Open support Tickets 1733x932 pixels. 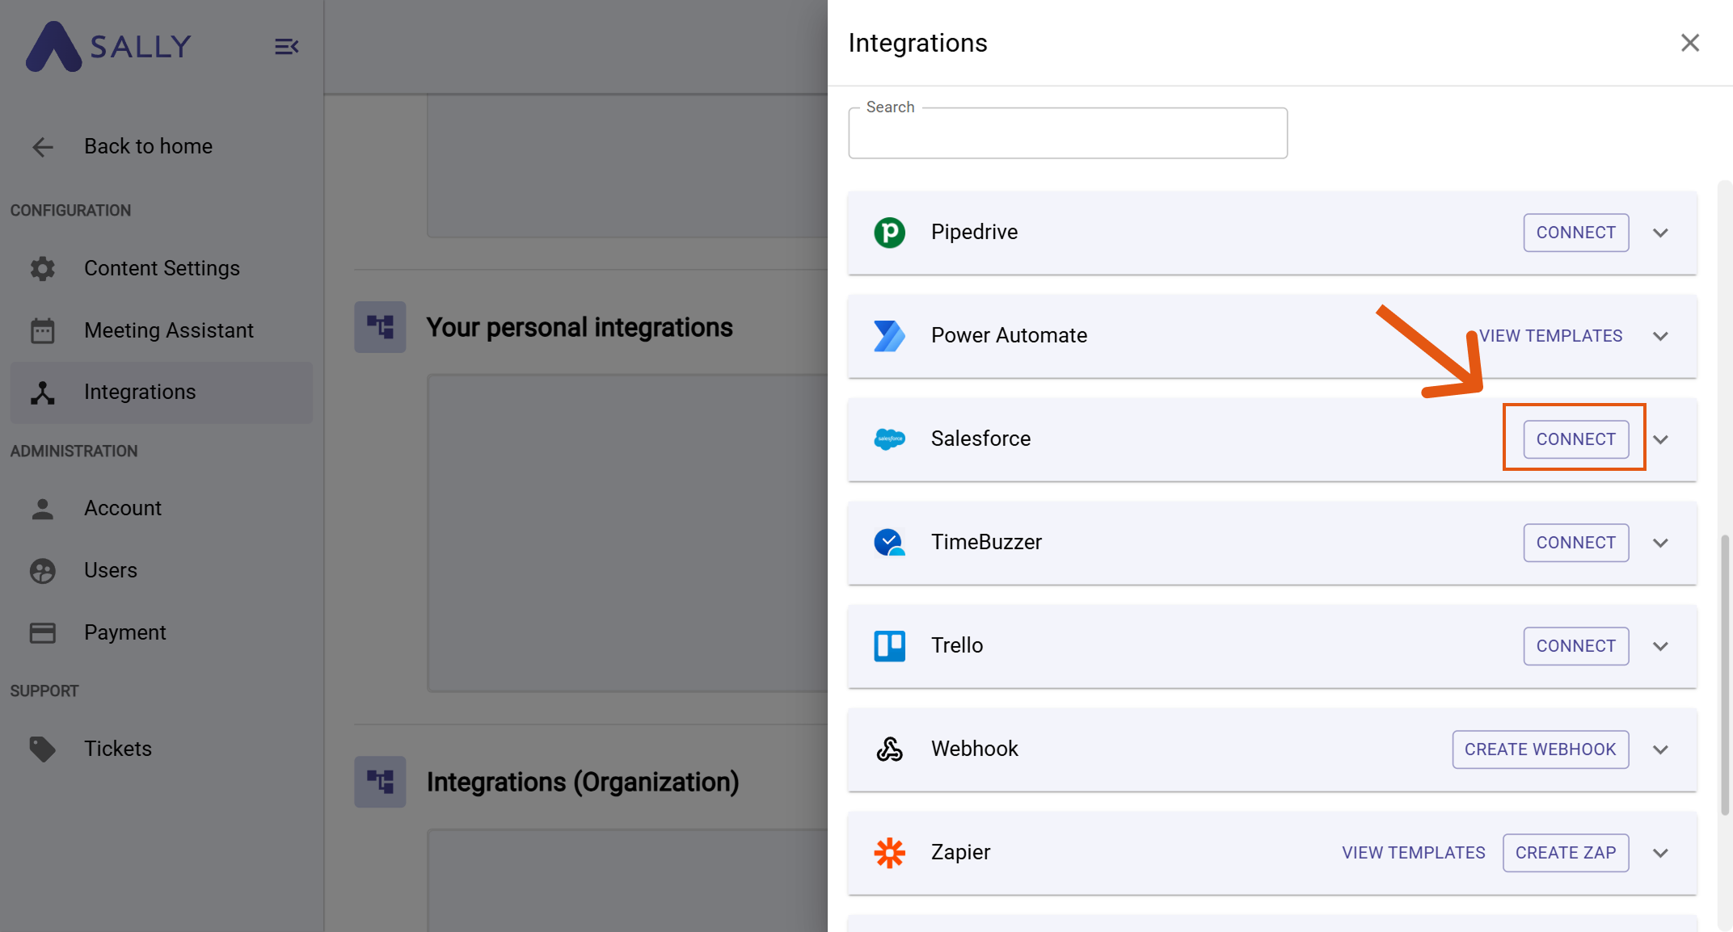pyautogui.click(x=162, y=749)
